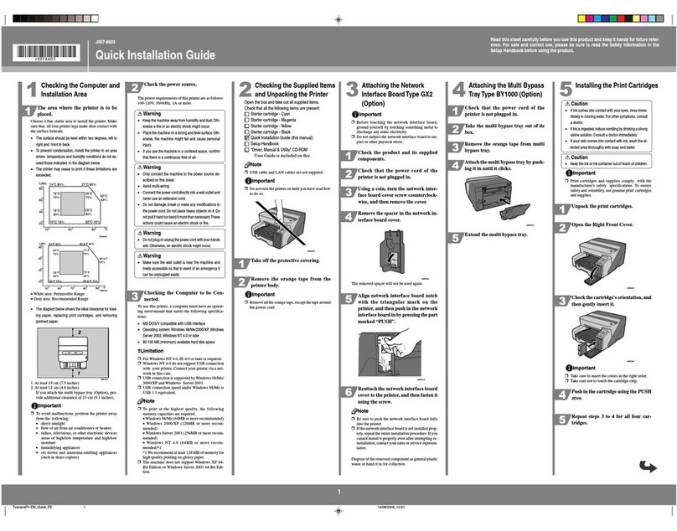677x531 pixels.
Task: Tick the 'Driver, Manual & Utility CD-ROM' checkbox
Action: (247, 150)
